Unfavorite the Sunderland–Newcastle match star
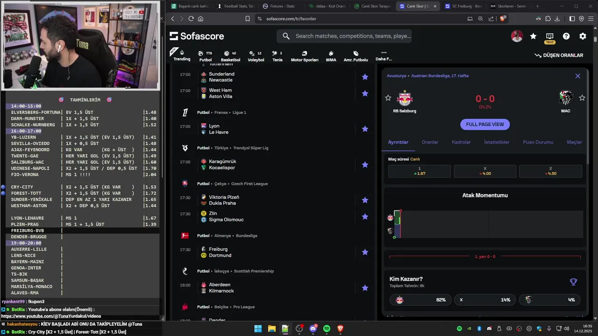This screenshot has width=598, height=336. coord(365,77)
